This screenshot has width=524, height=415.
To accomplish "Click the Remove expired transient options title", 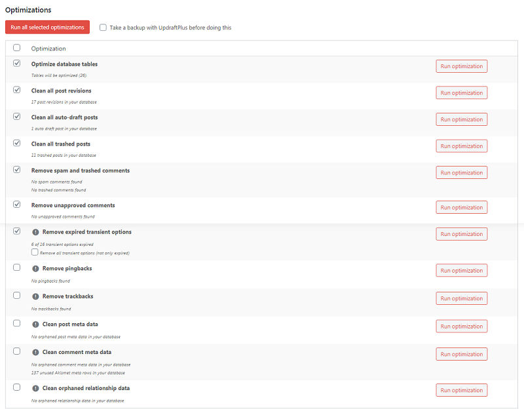I will pos(87,232).
